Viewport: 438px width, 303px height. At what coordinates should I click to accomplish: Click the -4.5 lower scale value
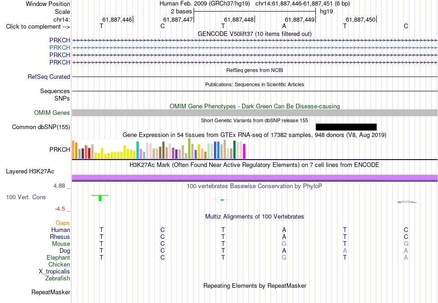point(60,209)
